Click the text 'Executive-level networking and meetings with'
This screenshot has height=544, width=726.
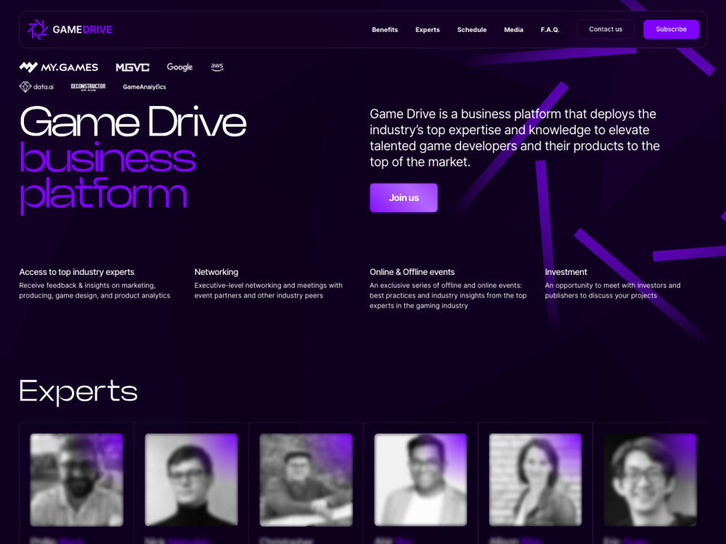(x=269, y=285)
